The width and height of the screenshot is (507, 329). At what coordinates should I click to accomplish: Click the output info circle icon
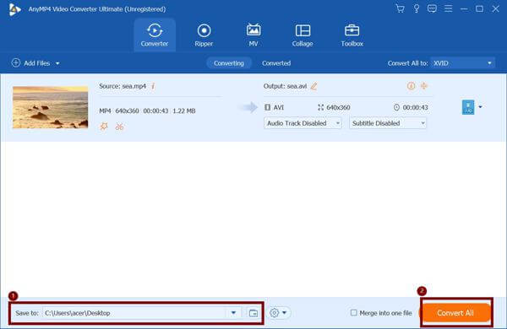tap(411, 86)
